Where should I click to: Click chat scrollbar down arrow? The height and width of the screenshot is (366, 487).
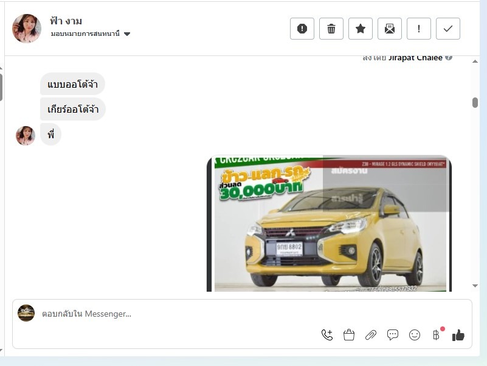click(x=475, y=286)
